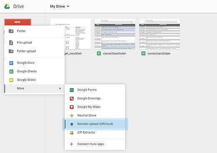The width and height of the screenshot is (217, 153).
Task: Click the rightmost correctionslisten file name
Action: pos(159,53)
